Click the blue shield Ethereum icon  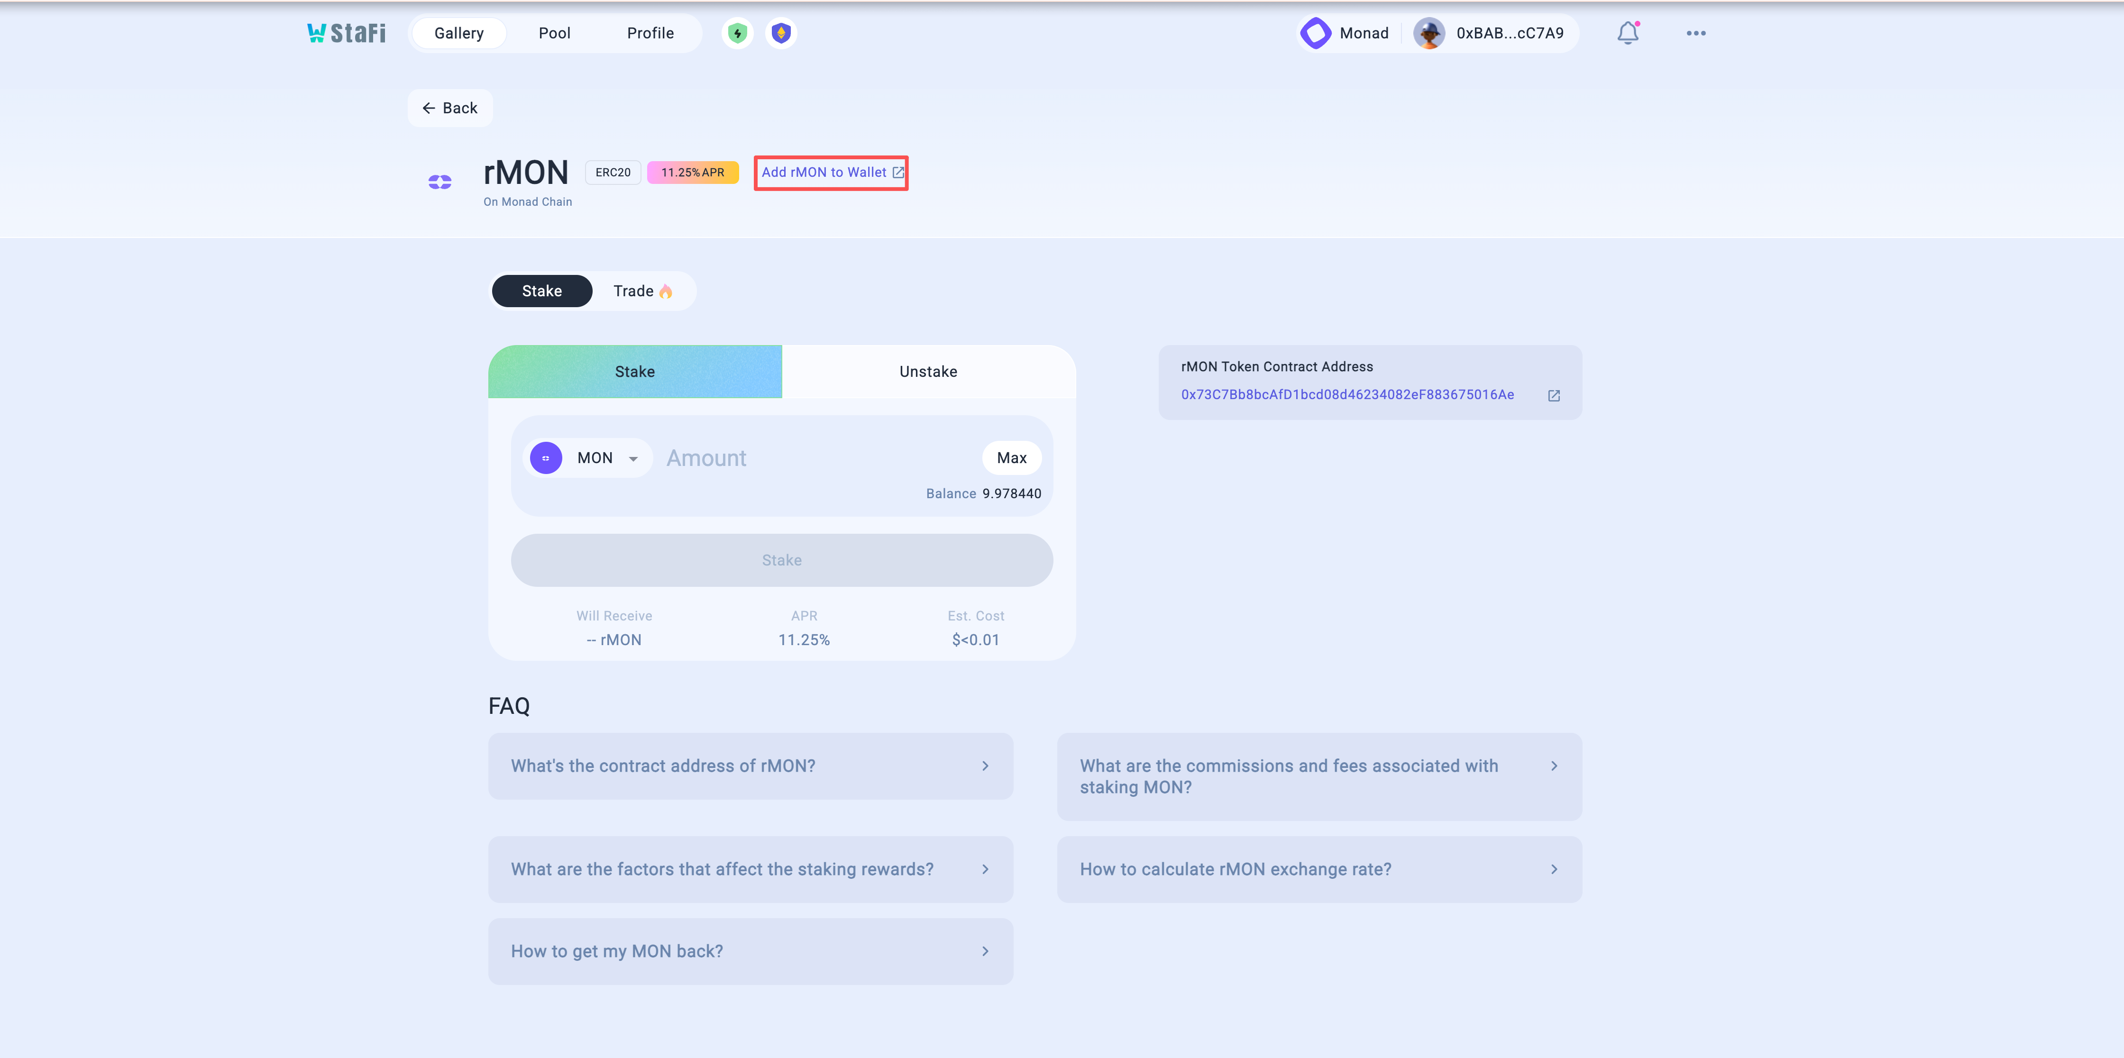pyautogui.click(x=780, y=34)
